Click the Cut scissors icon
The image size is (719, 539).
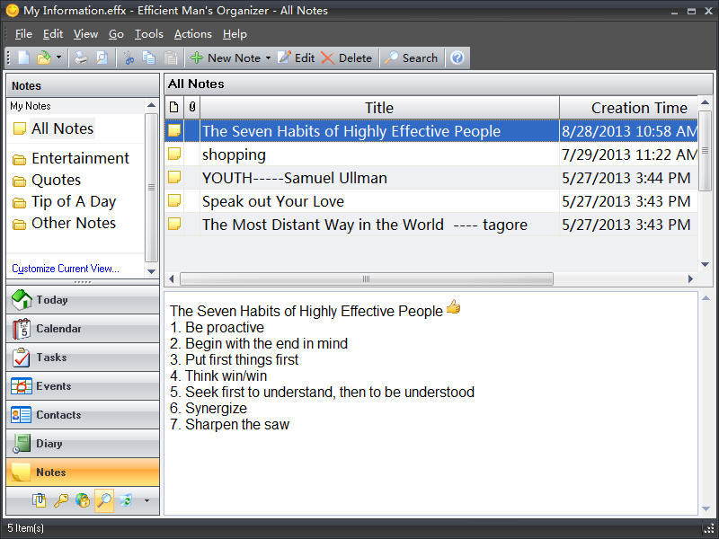(129, 57)
